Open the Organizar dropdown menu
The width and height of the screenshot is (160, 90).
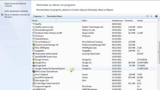point(38,16)
